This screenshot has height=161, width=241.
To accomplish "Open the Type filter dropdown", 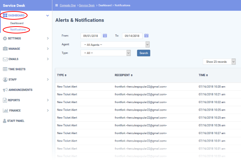I will click(x=105, y=53).
